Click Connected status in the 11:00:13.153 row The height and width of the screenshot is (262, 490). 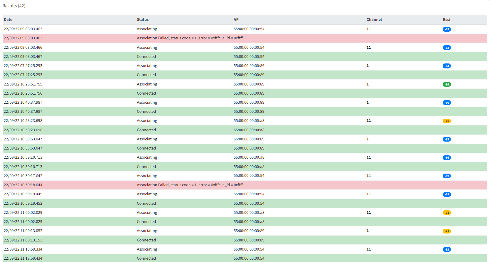146,240
